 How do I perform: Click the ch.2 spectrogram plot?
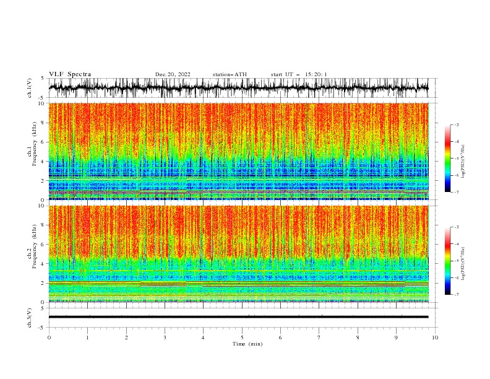[238, 254]
